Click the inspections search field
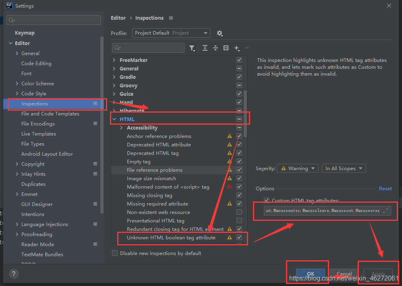This screenshot has width=402, height=286. click(148, 48)
